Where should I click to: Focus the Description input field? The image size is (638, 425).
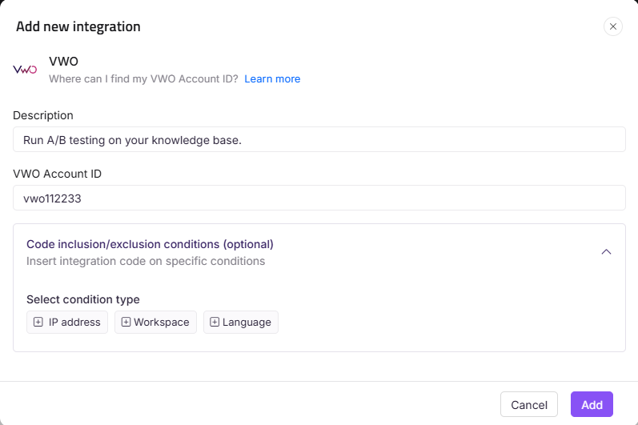(319, 139)
